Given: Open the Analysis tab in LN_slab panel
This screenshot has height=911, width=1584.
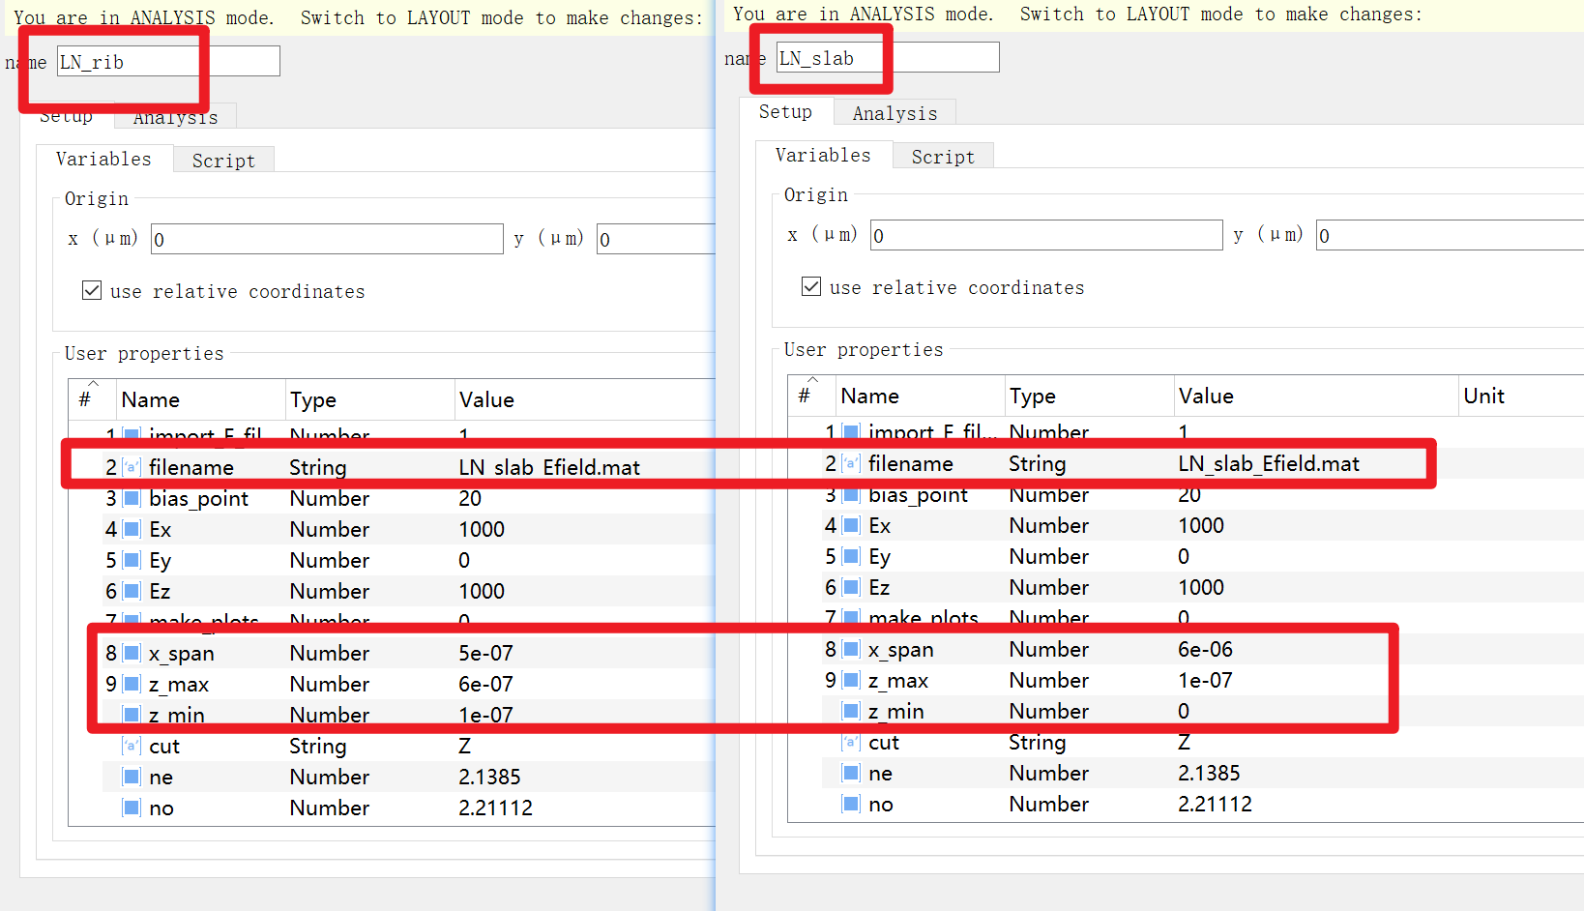Looking at the screenshot, I should click(x=894, y=113).
